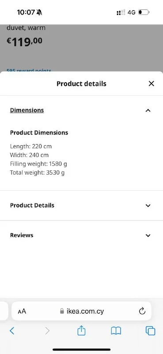This screenshot has height=354, width=163.
Task: Tap the Dimensions heading
Action: click(x=27, y=110)
